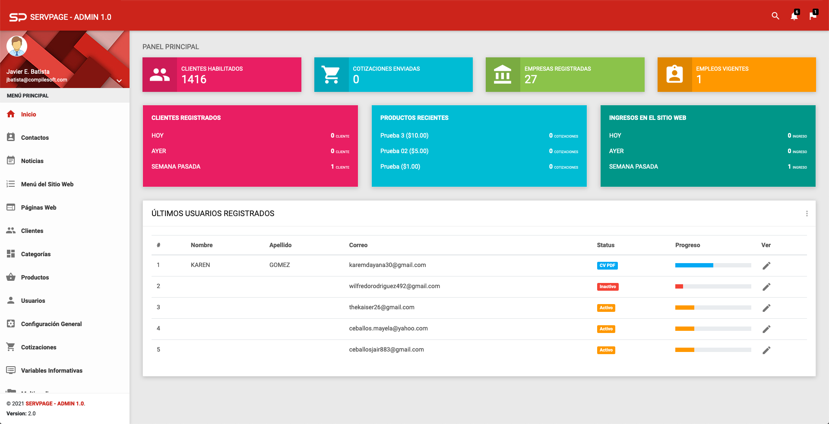The image size is (829, 424).
Task: Expand the Javier E. Batista profile dropdown arrow
Action: 119,81
